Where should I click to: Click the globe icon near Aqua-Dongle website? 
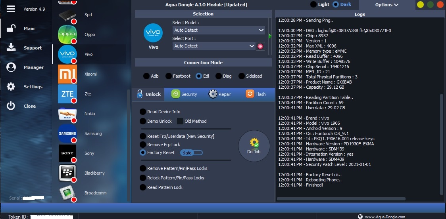pos(360,217)
